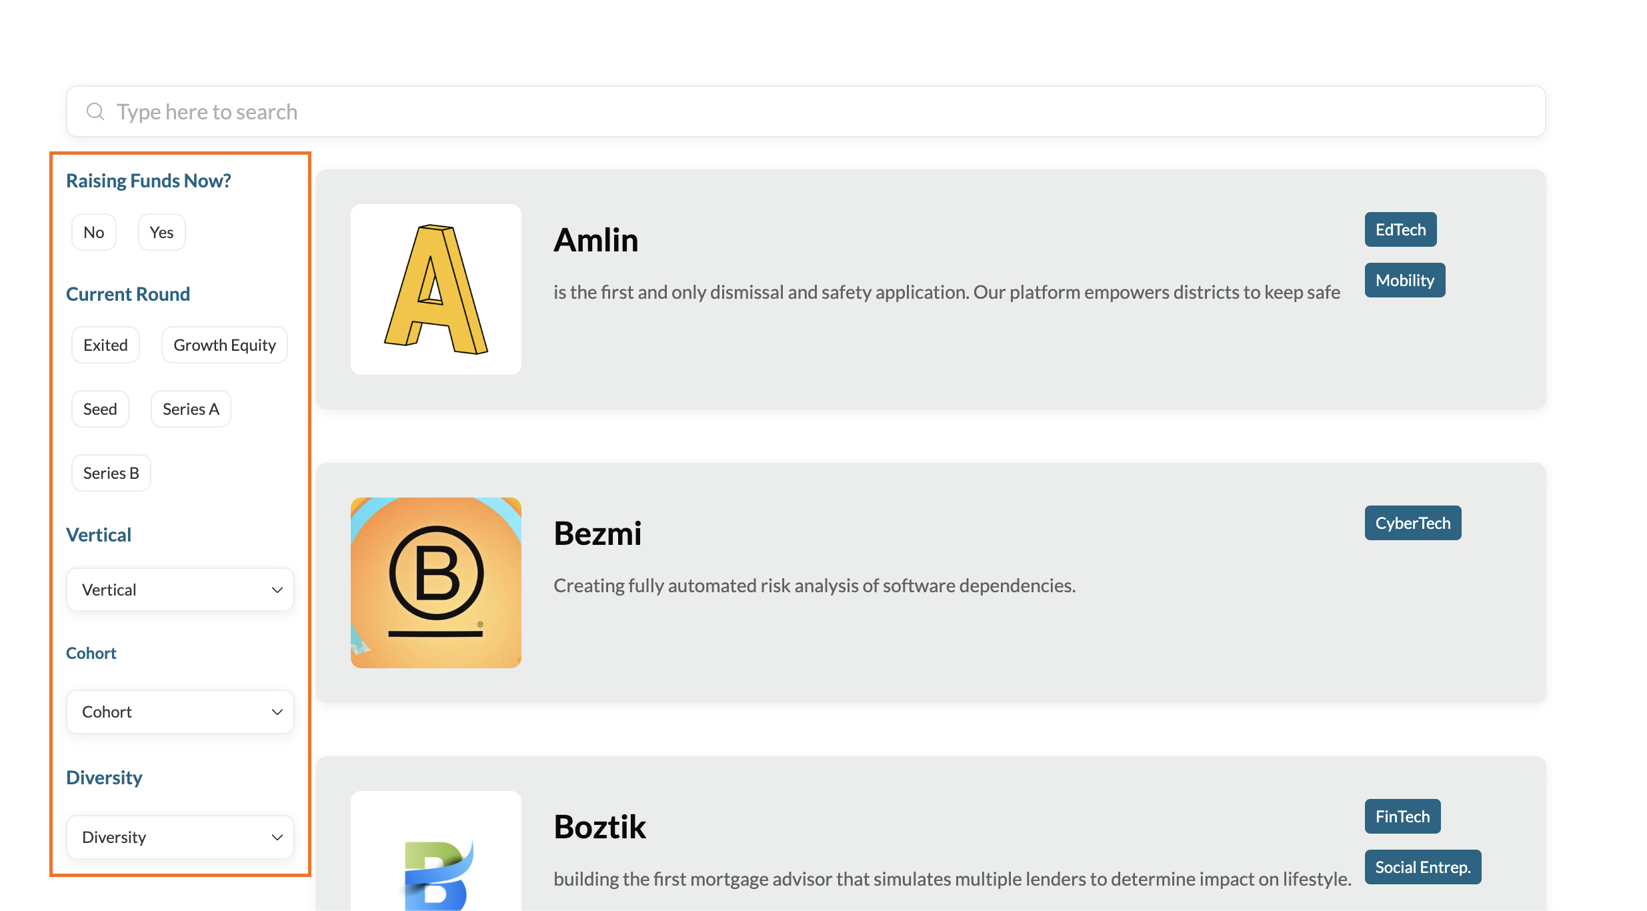Toggle the Yes filter for raising funds

click(161, 232)
